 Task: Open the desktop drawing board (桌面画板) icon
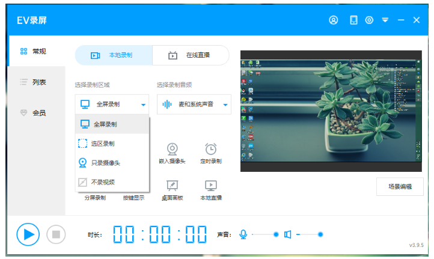point(172,185)
